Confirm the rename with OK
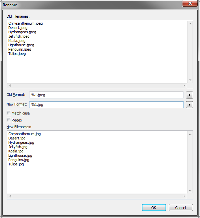The image size is (200, 218). pyautogui.click(x=154, y=208)
